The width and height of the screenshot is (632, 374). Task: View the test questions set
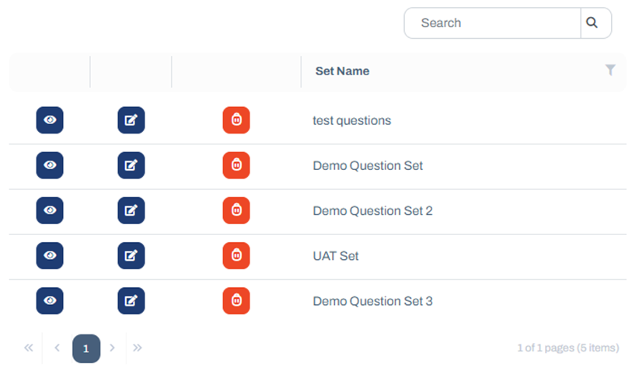50,119
